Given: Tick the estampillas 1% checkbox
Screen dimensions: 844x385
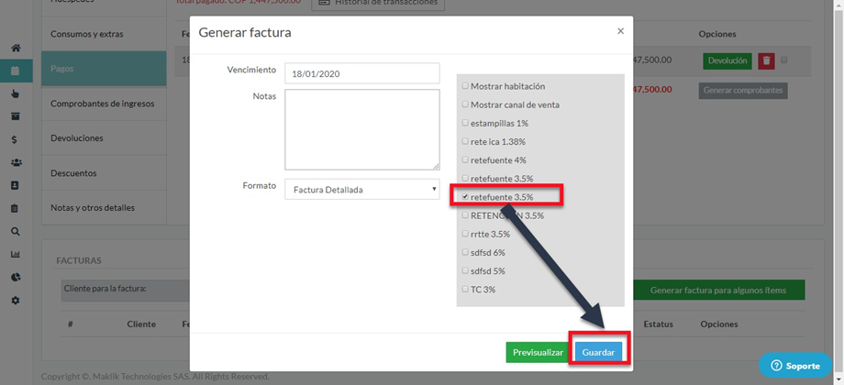Looking at the screenshot, I should click(x=465, y=123).
